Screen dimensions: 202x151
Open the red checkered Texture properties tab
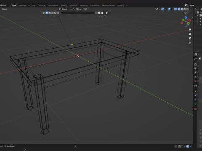point(195,109)
